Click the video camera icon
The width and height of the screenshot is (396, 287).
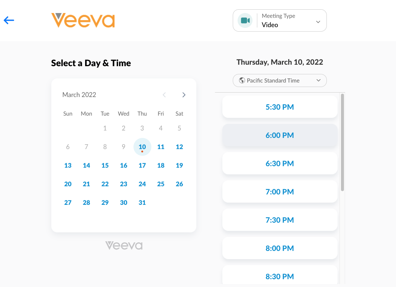pos(245,20)
